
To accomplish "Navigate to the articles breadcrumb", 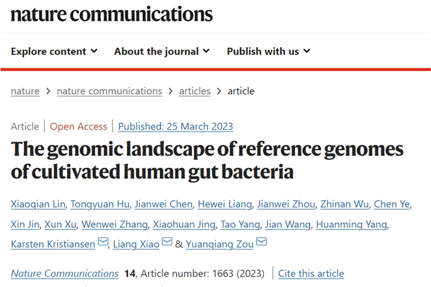I will coord(195,91).
